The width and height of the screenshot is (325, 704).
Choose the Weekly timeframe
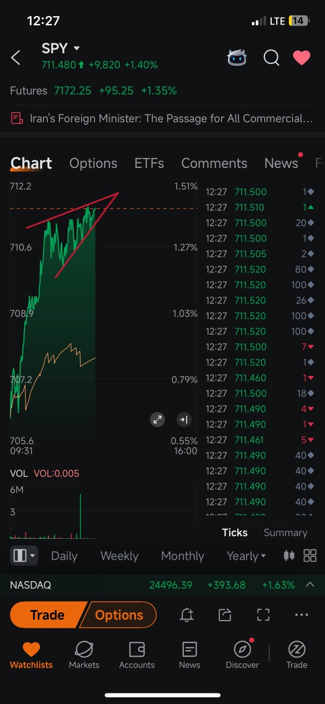point(119,556)
